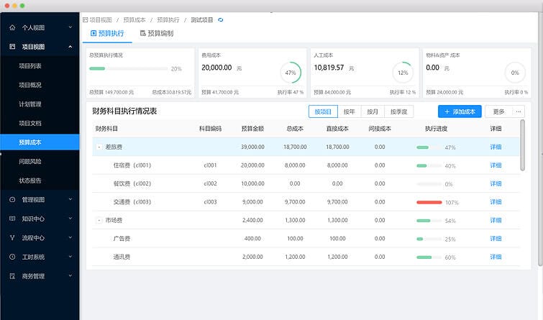Open 详细 link for 广告费 row
The image size is (543, 320).
pyautogui.click(x=496, y=239)
